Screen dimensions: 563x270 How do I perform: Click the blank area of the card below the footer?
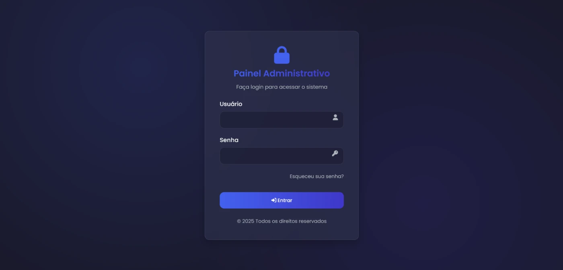tap(281, 233)
